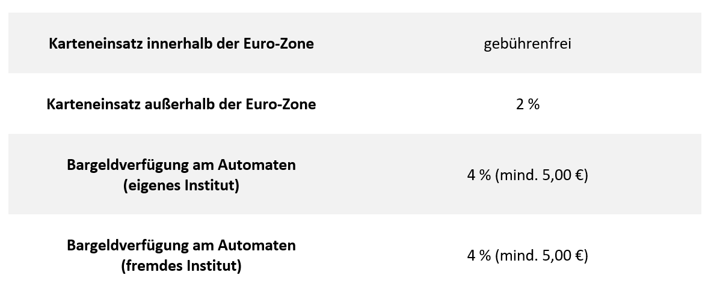Select the fee value in the eigenes Institut row
The image size is (714, 293).
pos(528,175)
